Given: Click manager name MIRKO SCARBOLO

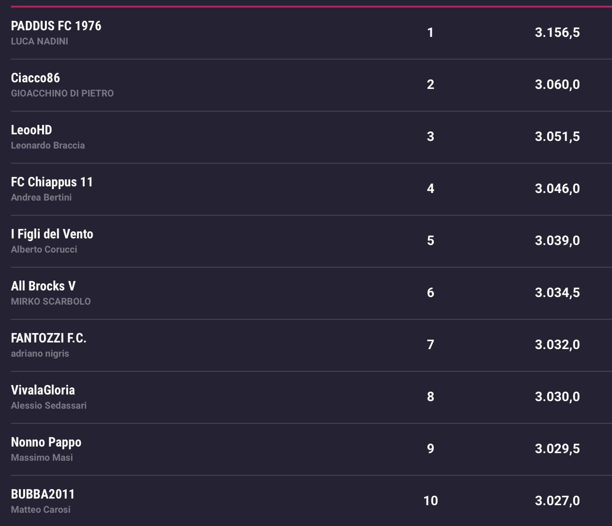Looking at the screenshot, I should click(x=51, y=301).
